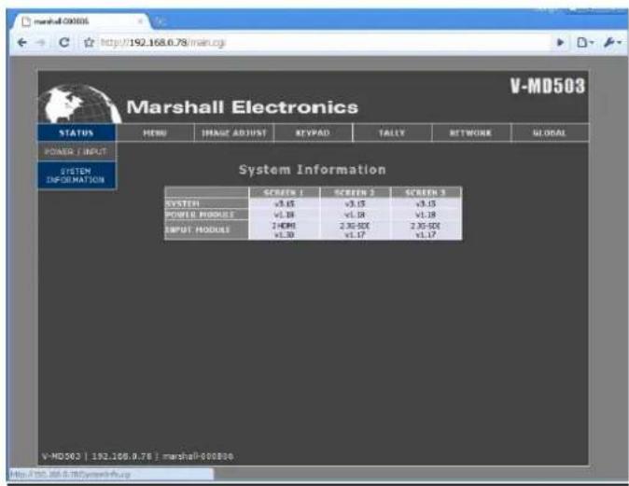Click the address bar with 192.168.0.78
The width and height of the screenshot is (629, 486).
[x=323, y=42]
